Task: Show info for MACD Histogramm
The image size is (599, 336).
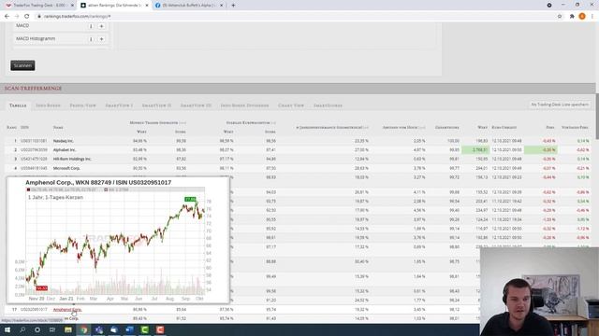Action: pos(91,39)
